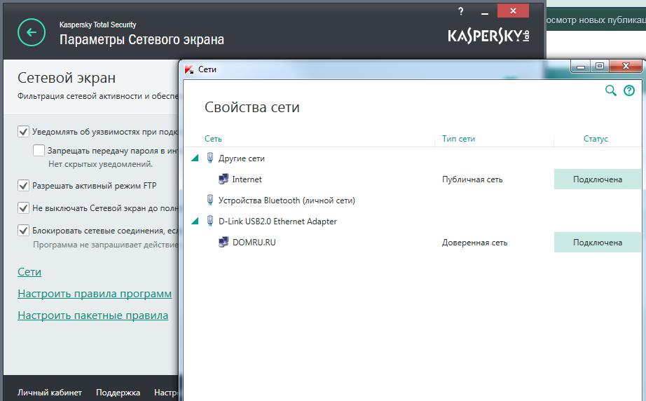Toggle Разрешать активный режим FTP checkbox
Screen dimensions: 646x401
coord(23,186)
